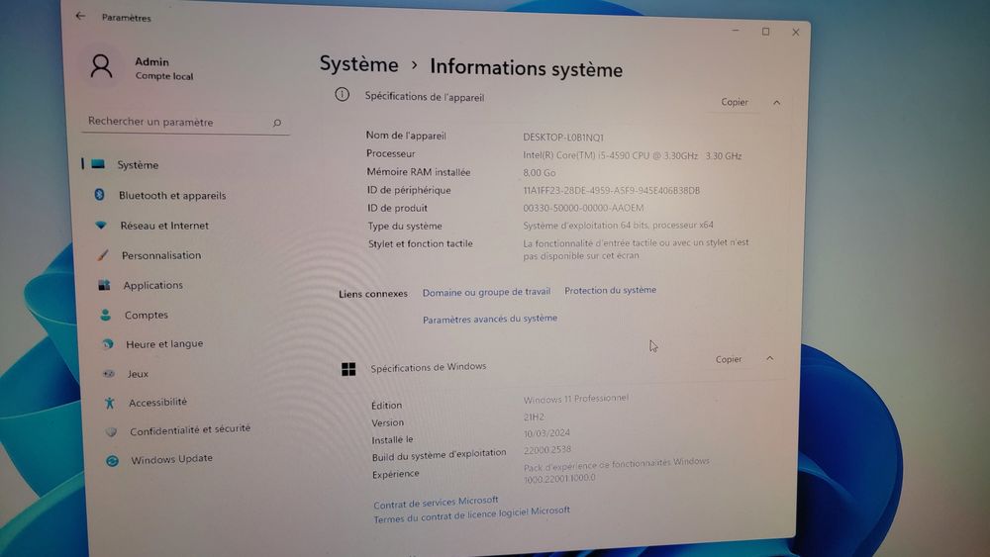Screen dimensions: 990x557
Task: Click the info icon beside Spécifications de l'appareil
Action: click(342, 95)
